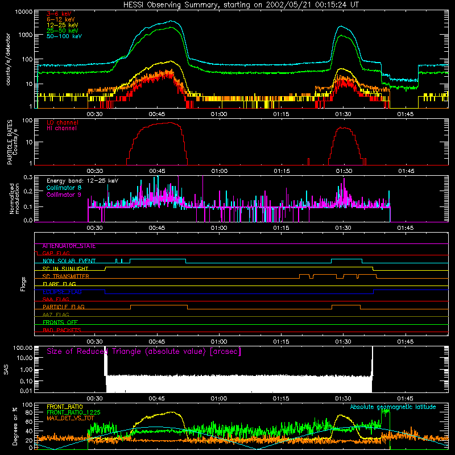
Task: Click the orange 'MAX_DET_VS_TOT' legend label
Action: pos(71,418)
